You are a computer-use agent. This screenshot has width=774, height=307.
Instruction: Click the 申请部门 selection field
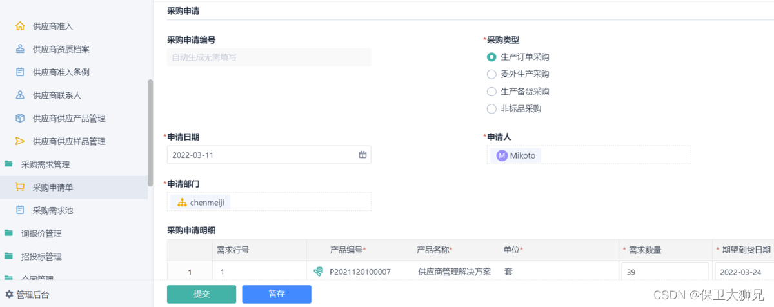click(269, 201)
